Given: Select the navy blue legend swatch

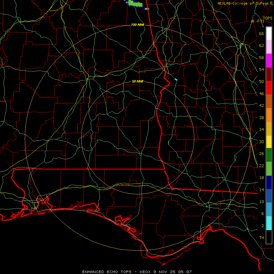Looking at the screenshot, I should click(x=269, y=182).
